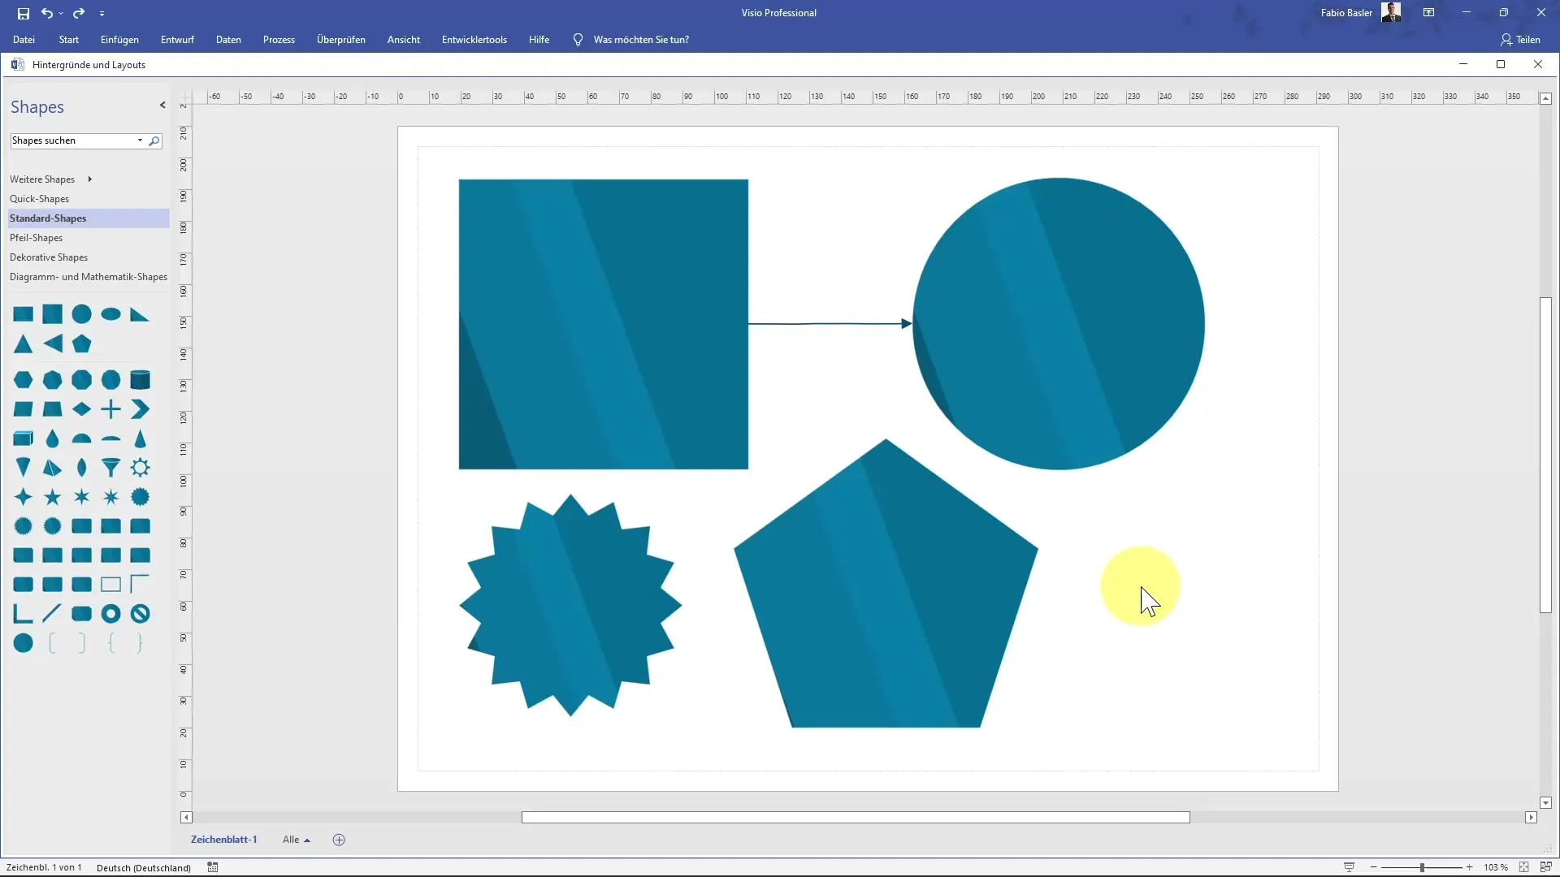
Task: Open the Ansicht ribbon tab
Action: point(404,40)
